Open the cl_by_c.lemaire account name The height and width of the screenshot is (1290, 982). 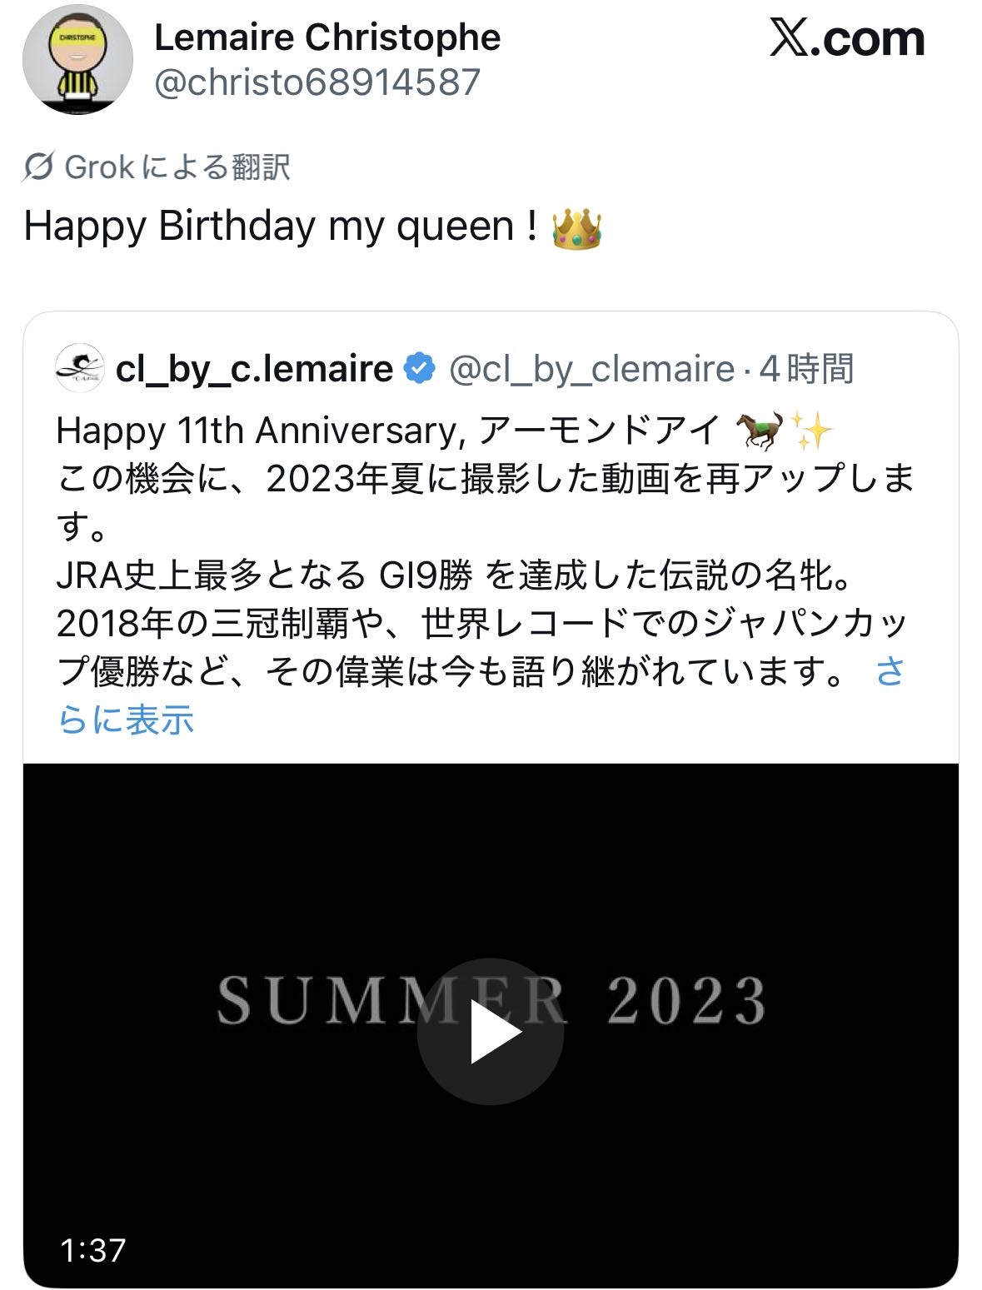click(254, 368)
